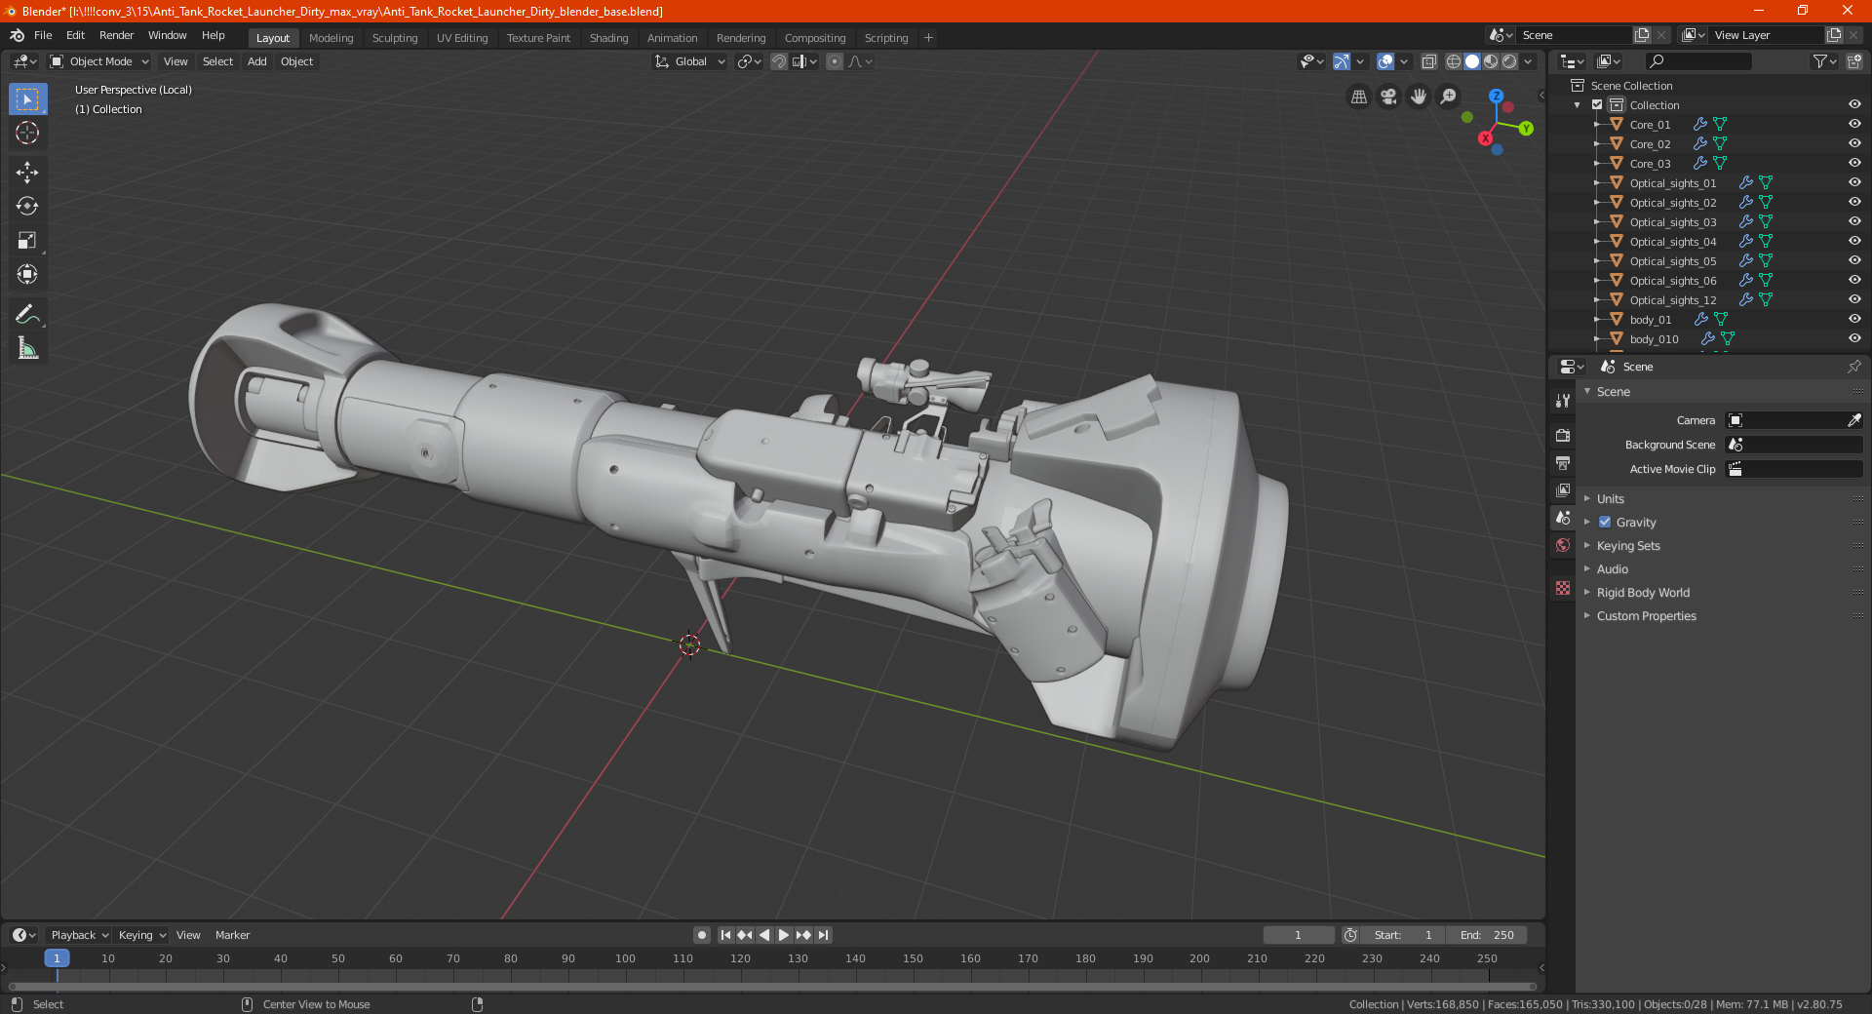Image resolution: width=1872 pixels, height=1014 pixels.
Task: Click the End frame field
Action: [x=1486, y=935]
